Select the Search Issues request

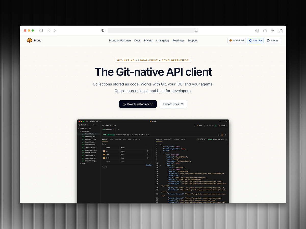tap(90, 142)
